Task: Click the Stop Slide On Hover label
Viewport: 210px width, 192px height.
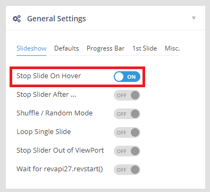Action: (x=48, y=76)
